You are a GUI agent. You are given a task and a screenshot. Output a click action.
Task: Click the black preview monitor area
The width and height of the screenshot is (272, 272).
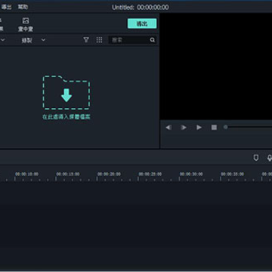pos(216,66)
